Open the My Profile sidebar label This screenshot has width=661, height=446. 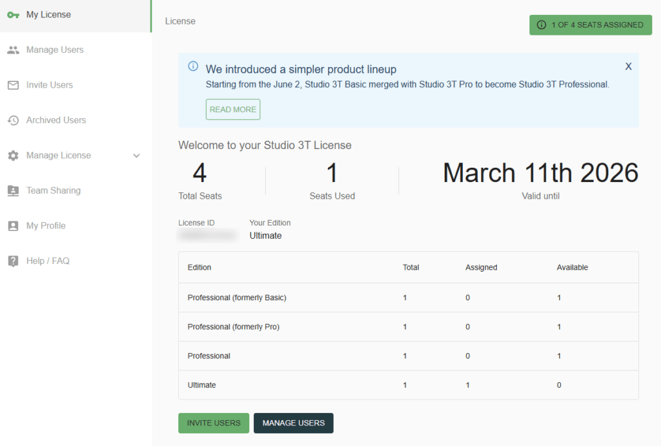pos(46,226)
